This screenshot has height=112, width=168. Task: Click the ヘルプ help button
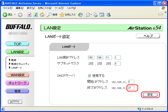(x=148, y=36)
